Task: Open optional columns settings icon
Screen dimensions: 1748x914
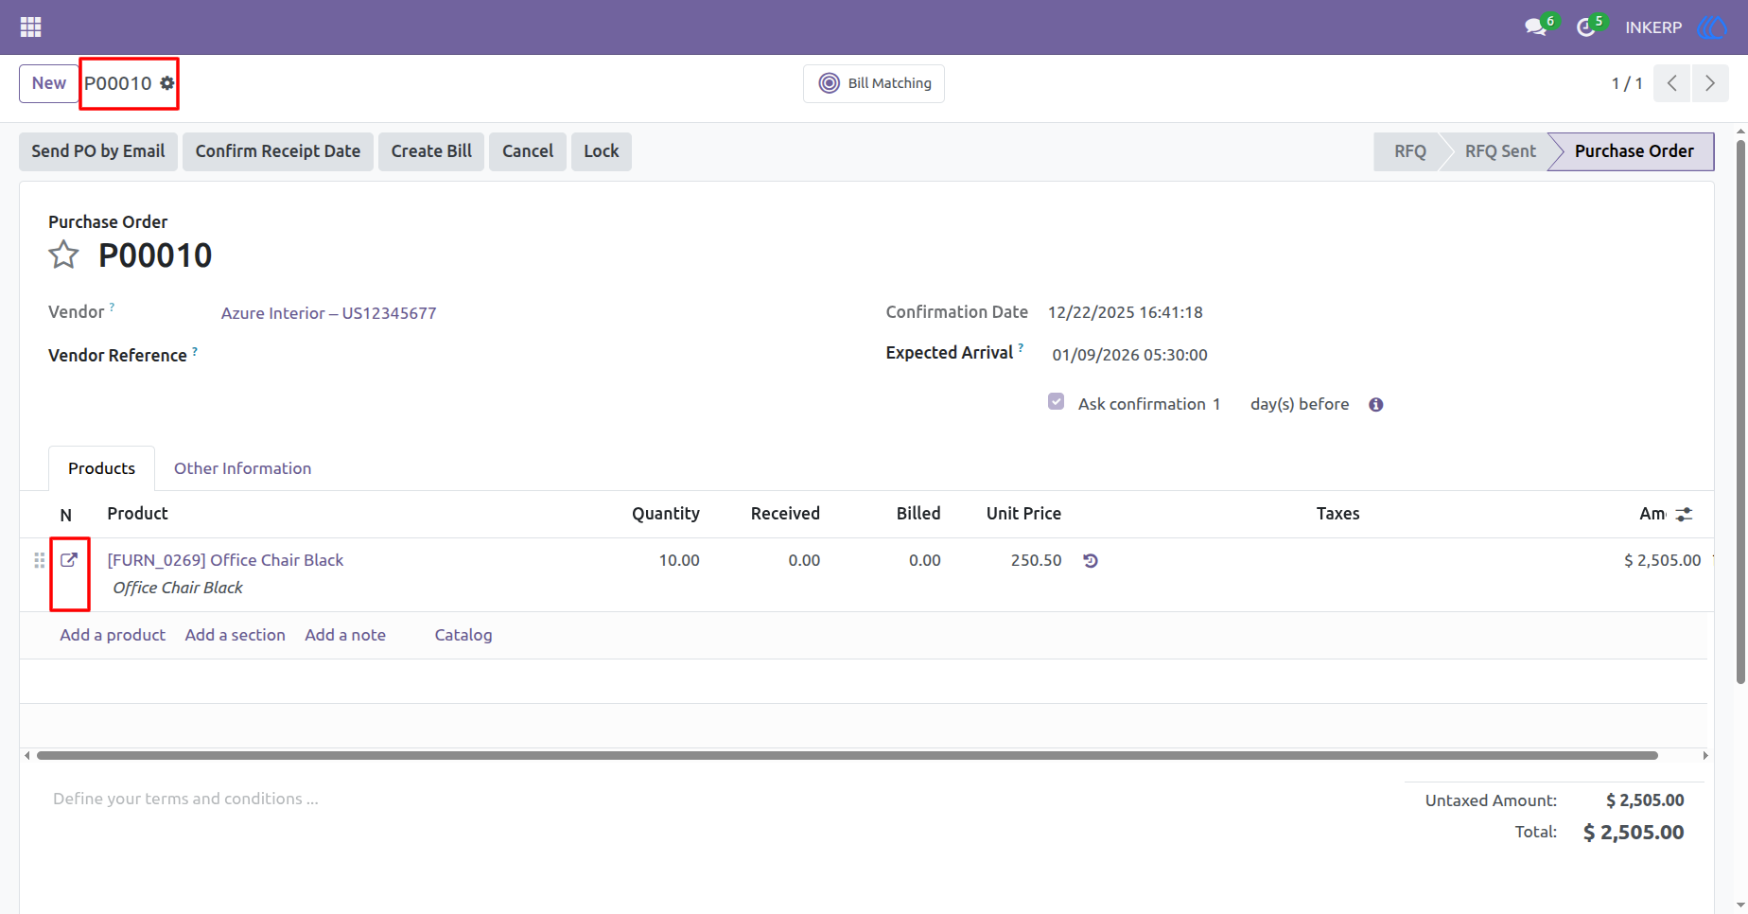Action: click(x=1684, y=514)
